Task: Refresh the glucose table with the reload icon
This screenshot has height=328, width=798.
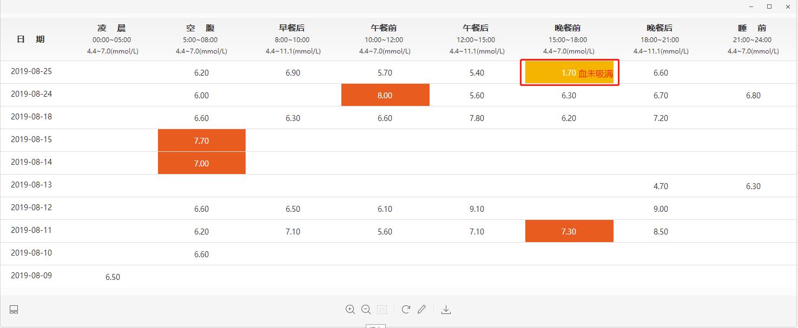Action: tap(405, 309)
